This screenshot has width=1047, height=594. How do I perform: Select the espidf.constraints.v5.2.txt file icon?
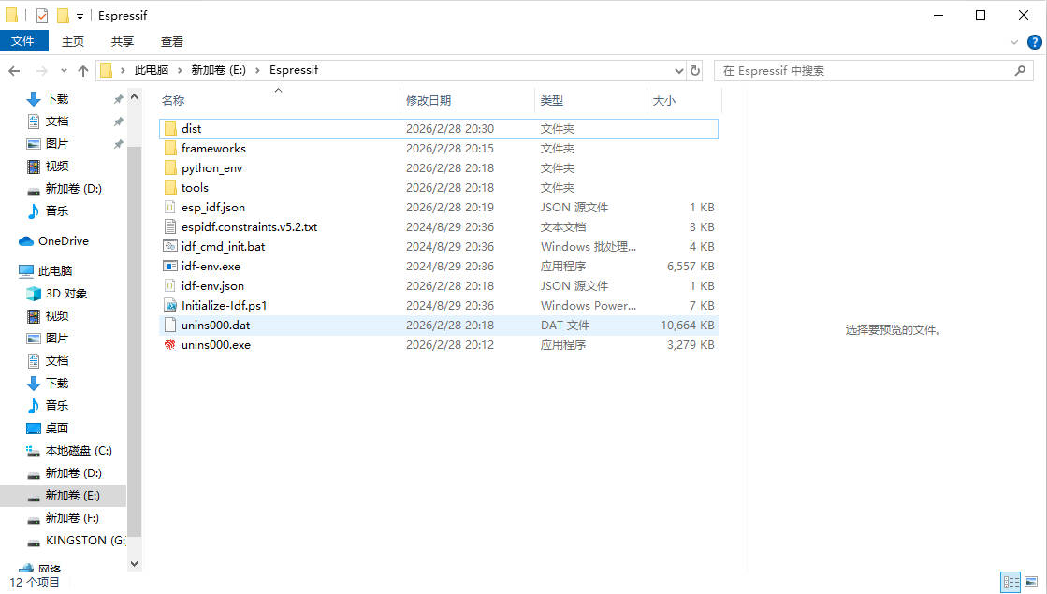(x=170, y=227)
